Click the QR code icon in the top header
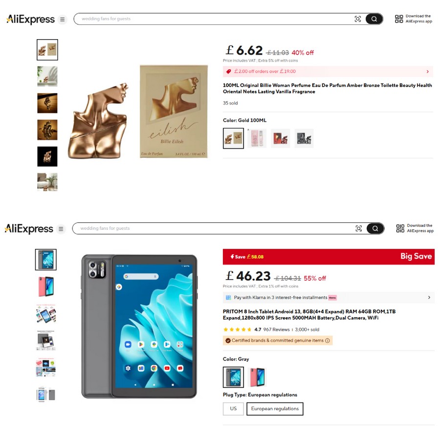 pos(399,19)
